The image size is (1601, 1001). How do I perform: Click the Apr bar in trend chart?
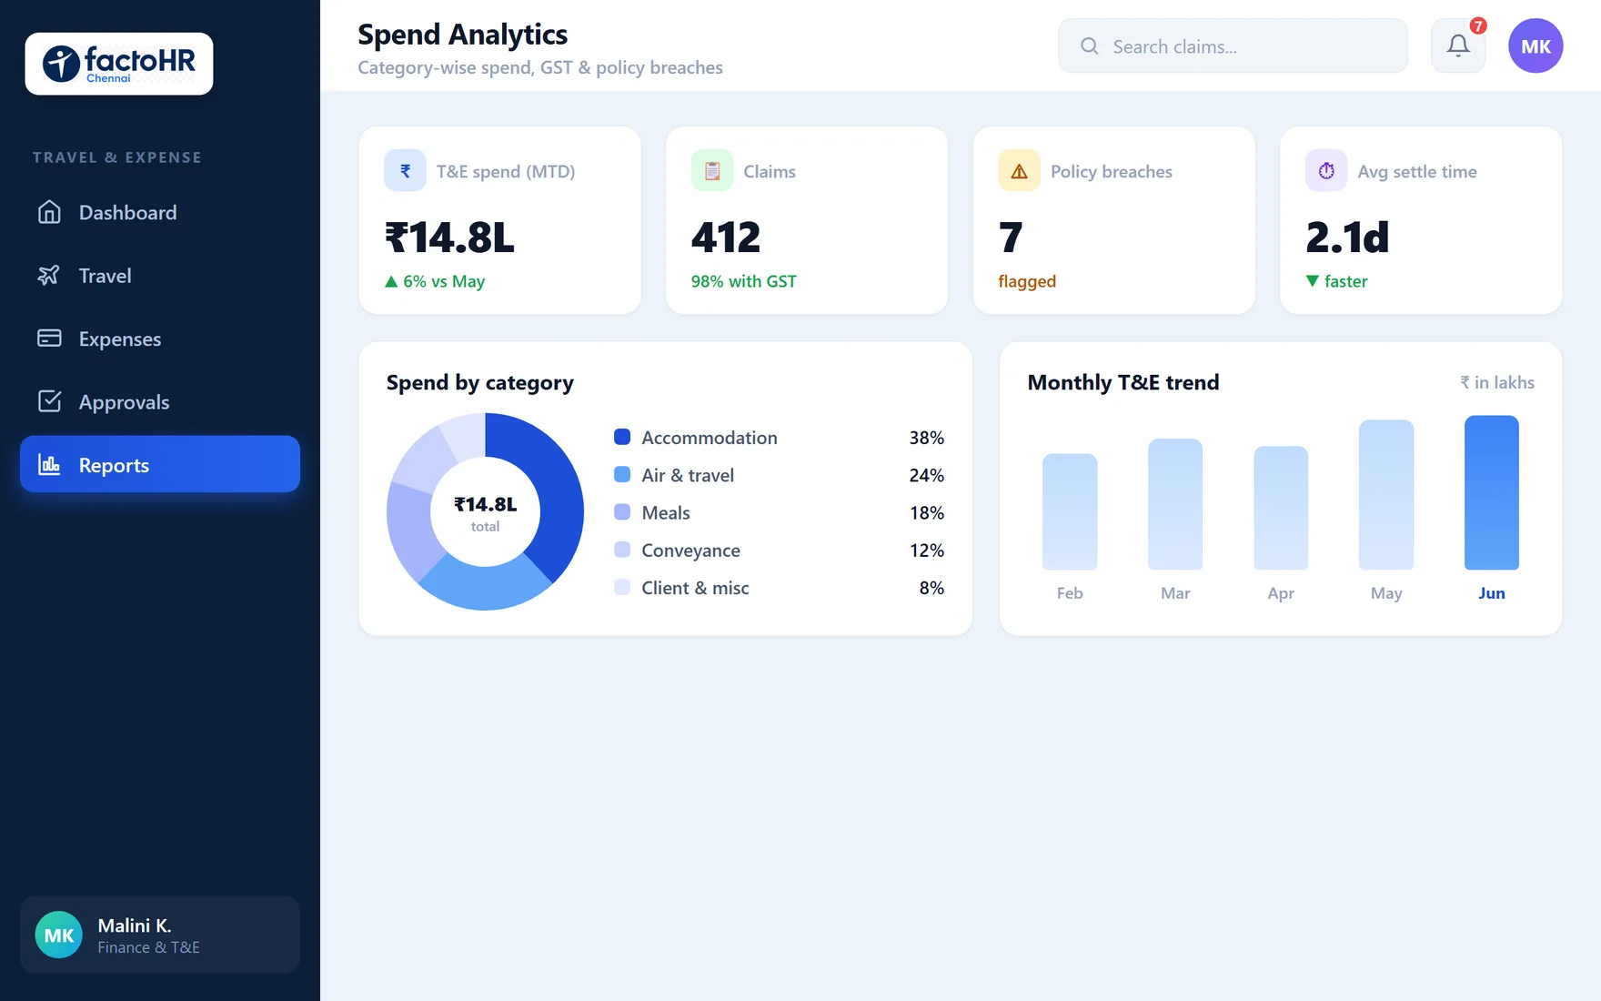point(1281,508)
